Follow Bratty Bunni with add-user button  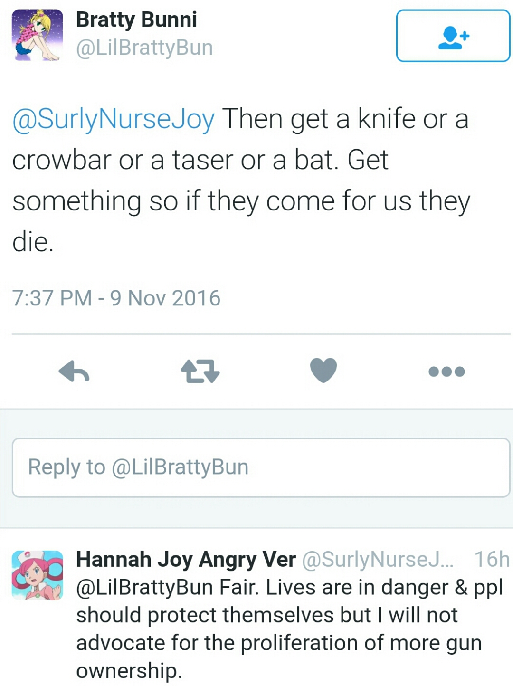click(x=453, y=36)
